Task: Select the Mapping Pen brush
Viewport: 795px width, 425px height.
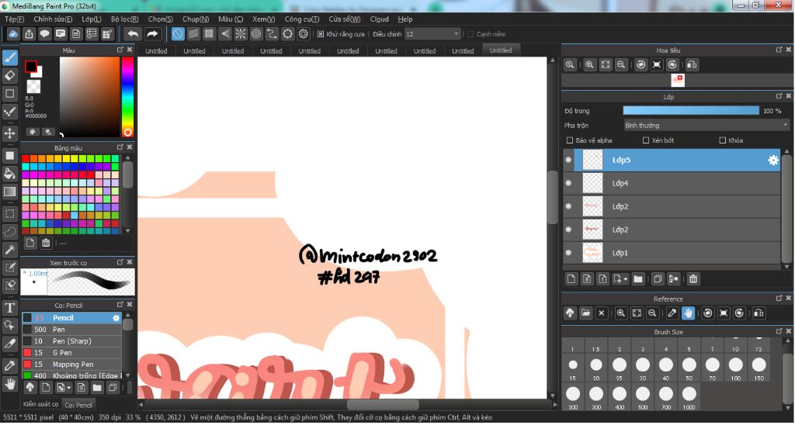Action: [71, 365]
